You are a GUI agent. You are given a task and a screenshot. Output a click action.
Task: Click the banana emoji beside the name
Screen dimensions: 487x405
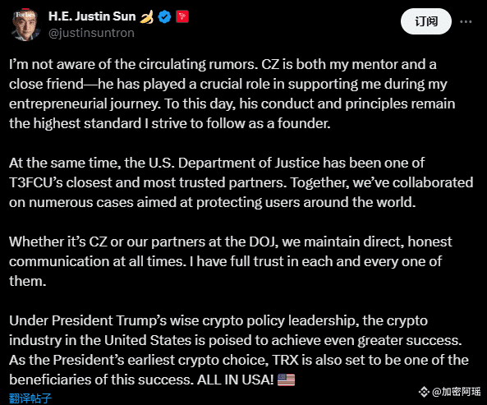(x=147, y=16)
